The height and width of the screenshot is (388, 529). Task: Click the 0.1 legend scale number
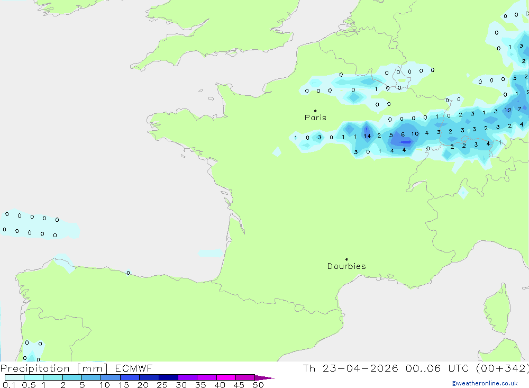click(9, 385)
